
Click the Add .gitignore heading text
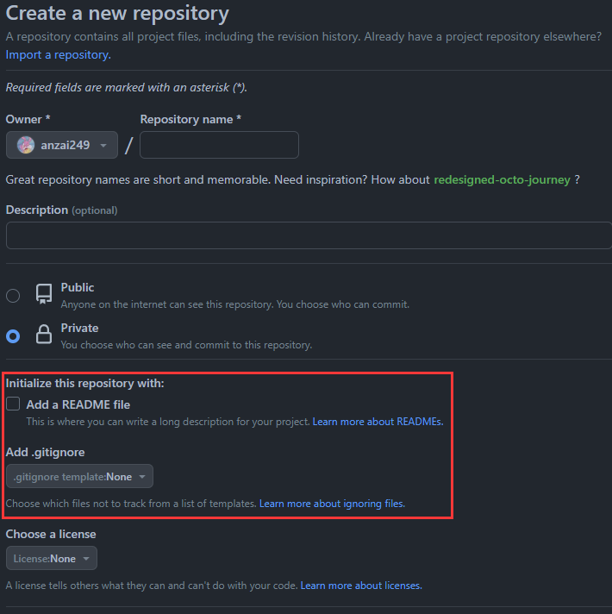(45, 452)
